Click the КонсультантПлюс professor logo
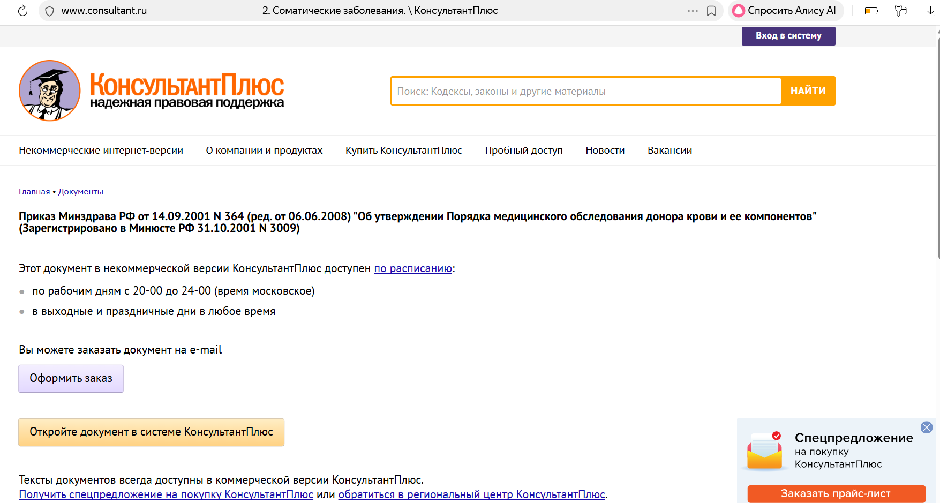The height and width of the screenshot is (503, 940). pyautogui.click(x=50, y=91)
